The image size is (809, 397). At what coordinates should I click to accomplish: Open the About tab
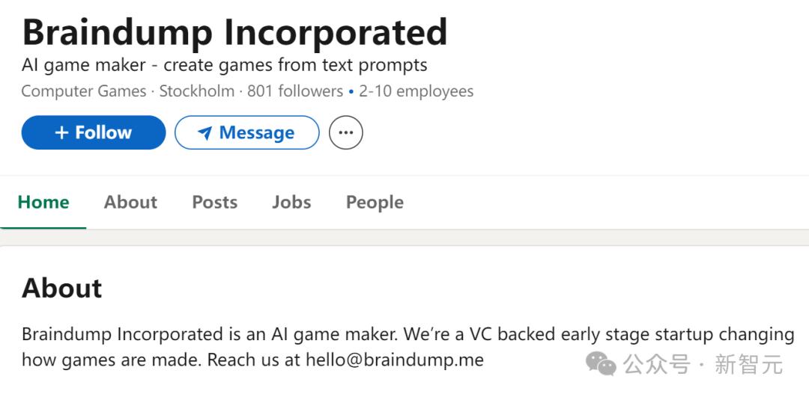[x=130, y=202]
